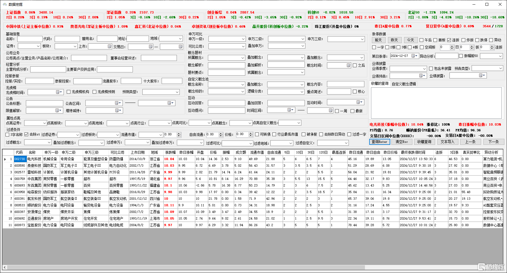
Task: Enable the 午后 checkbox
Action: pos(421,40)
